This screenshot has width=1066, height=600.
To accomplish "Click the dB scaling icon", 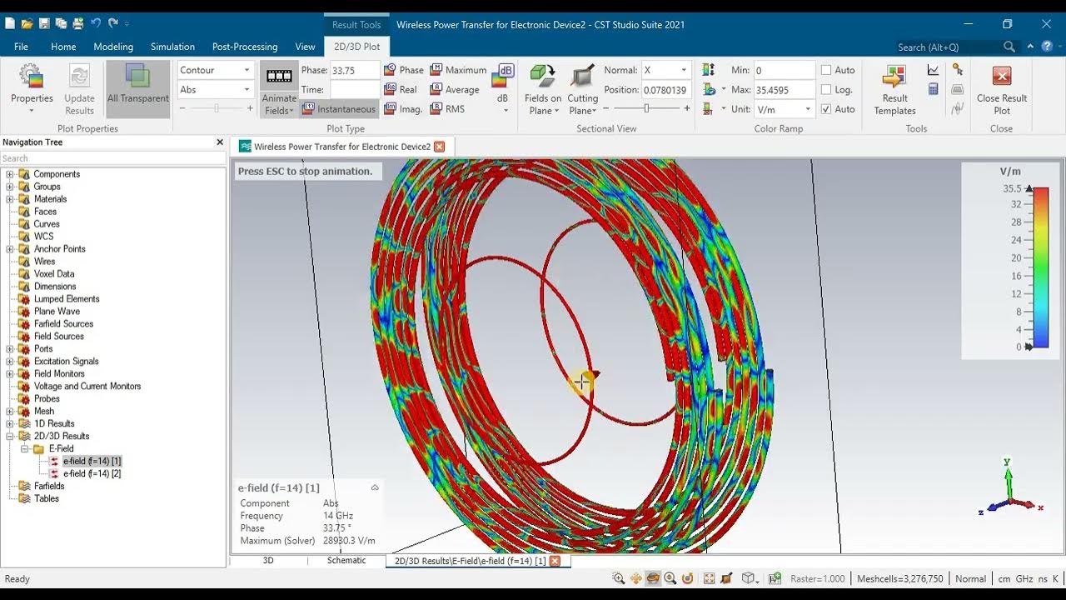I will (x=503, y=76).
